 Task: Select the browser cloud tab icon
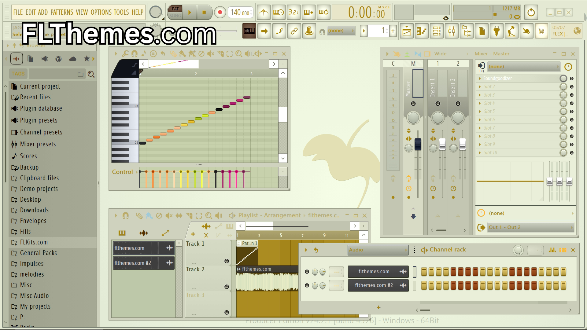coord(73,59)
